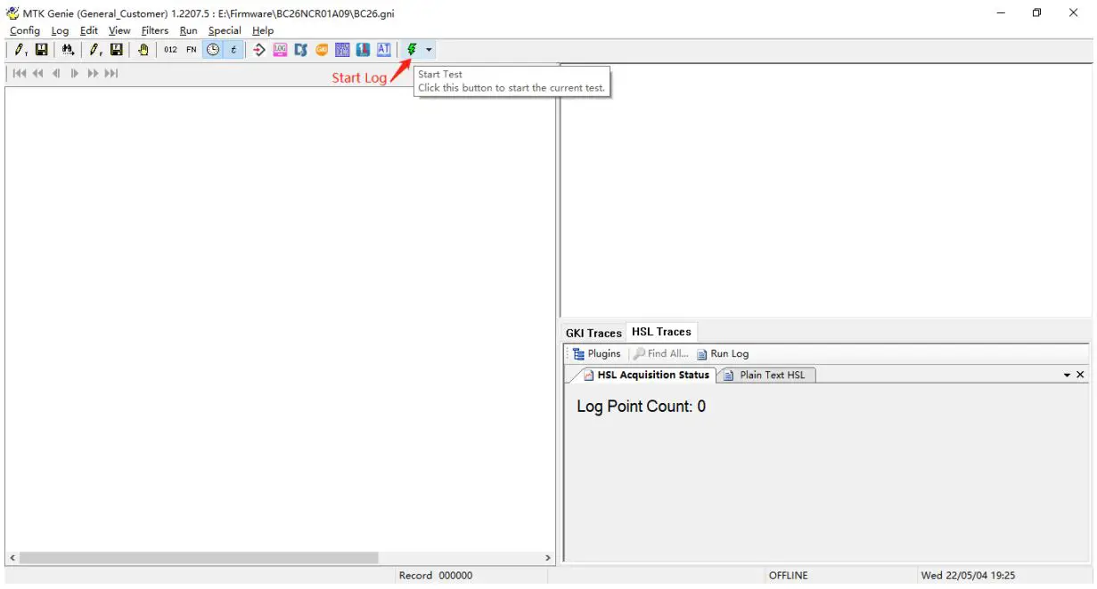Click the LOG window toolbar icon

point(280,49)
